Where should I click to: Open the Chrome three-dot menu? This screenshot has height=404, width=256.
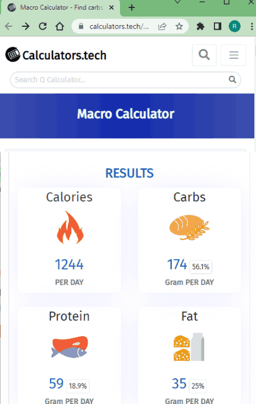251,26
